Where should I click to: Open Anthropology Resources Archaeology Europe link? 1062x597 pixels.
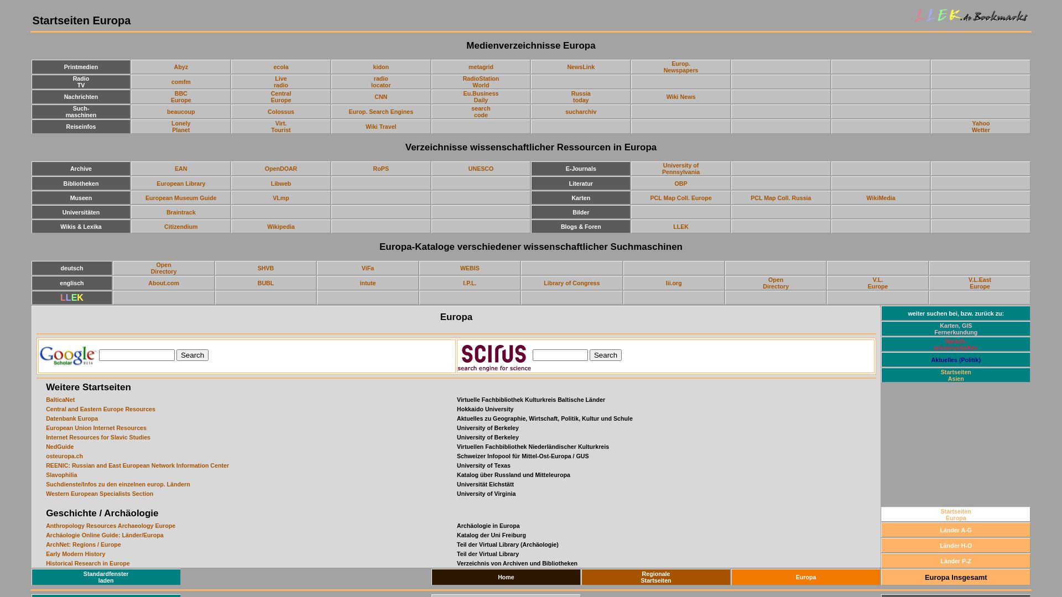click(111, 526)
